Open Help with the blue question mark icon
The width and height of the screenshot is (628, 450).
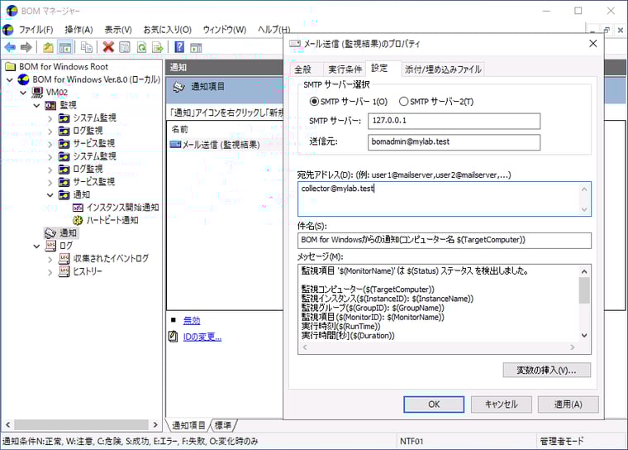pyautogui.click(x=179, y=47)
